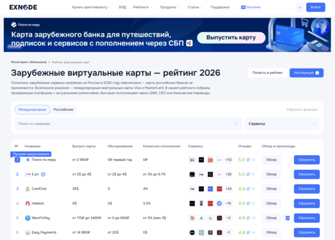335x240 pixels.
Task: Click the Netflix icon in WantToPay row
Action: tap(220, 218)
